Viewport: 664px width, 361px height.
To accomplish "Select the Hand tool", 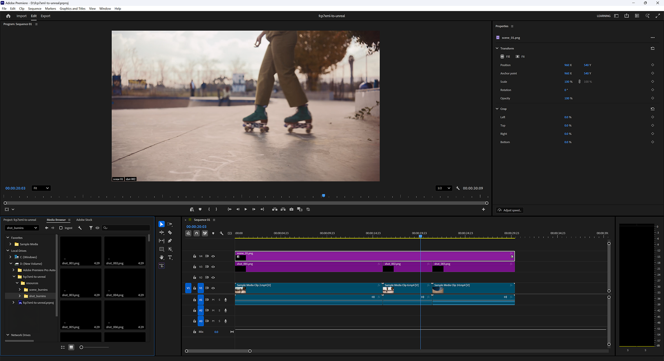I will pyautogui.click(x=162, y=258).
